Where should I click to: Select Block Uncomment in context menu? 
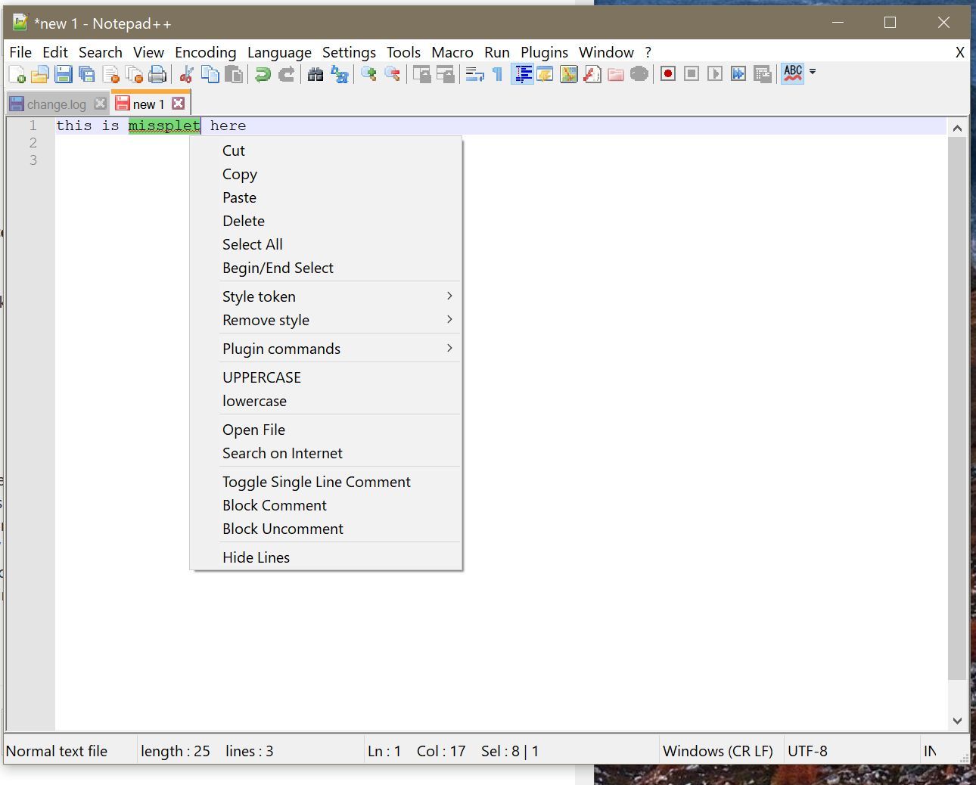click(325, 529)
